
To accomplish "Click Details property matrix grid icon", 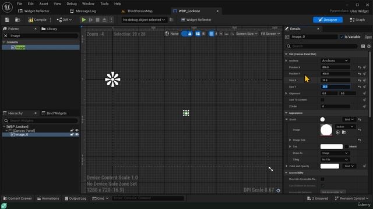I will coord(363,46).
